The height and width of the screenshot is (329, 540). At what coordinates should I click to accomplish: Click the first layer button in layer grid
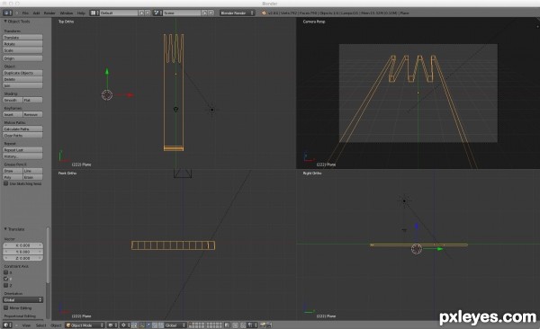click(191, 324)
